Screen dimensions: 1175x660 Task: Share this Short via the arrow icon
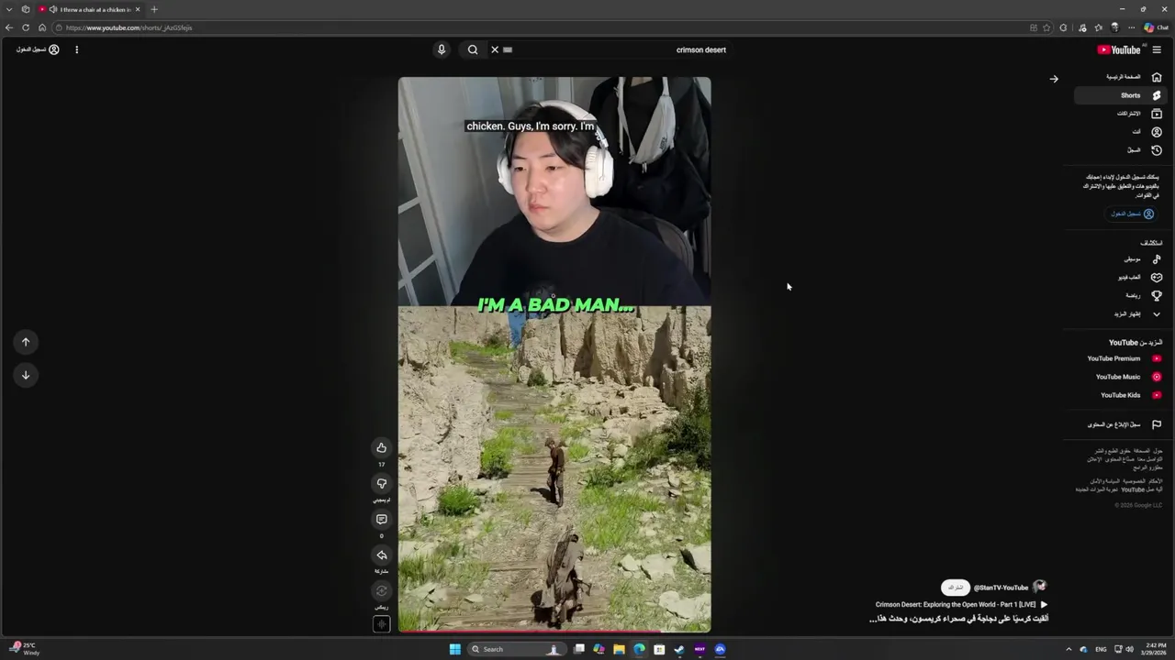coord(381,555)
